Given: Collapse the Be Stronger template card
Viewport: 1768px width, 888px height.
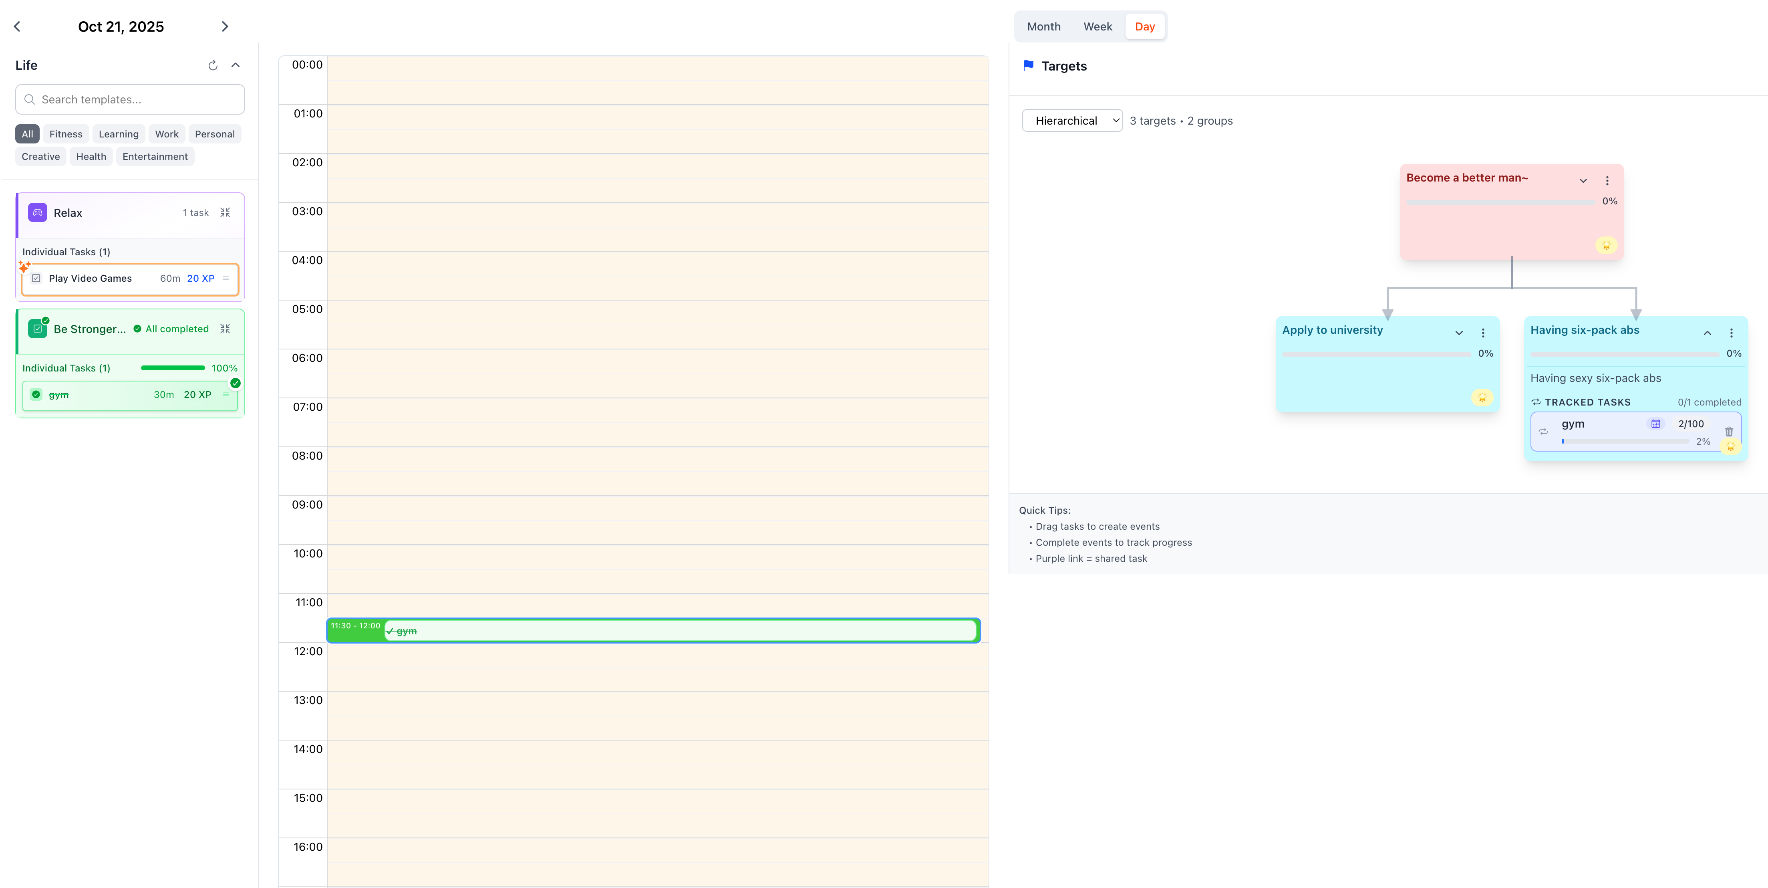Looking at the screenshot, I should [225, 329].
